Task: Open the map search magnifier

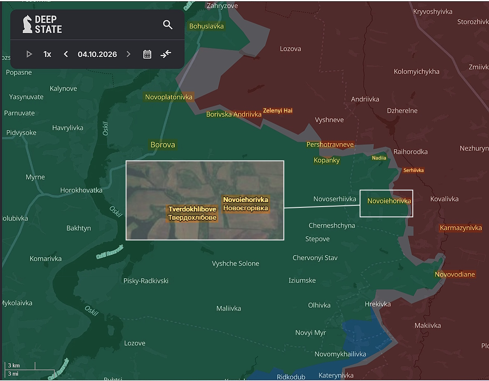Action: [x=168, y=25]
